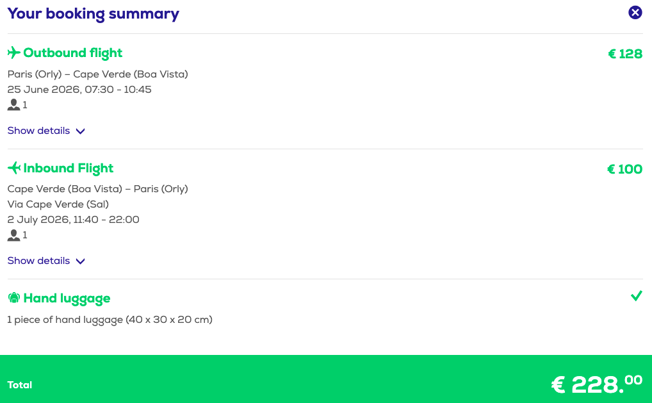Click the Your booking summary title
The image size is (652, 403).
click(94, 13)
